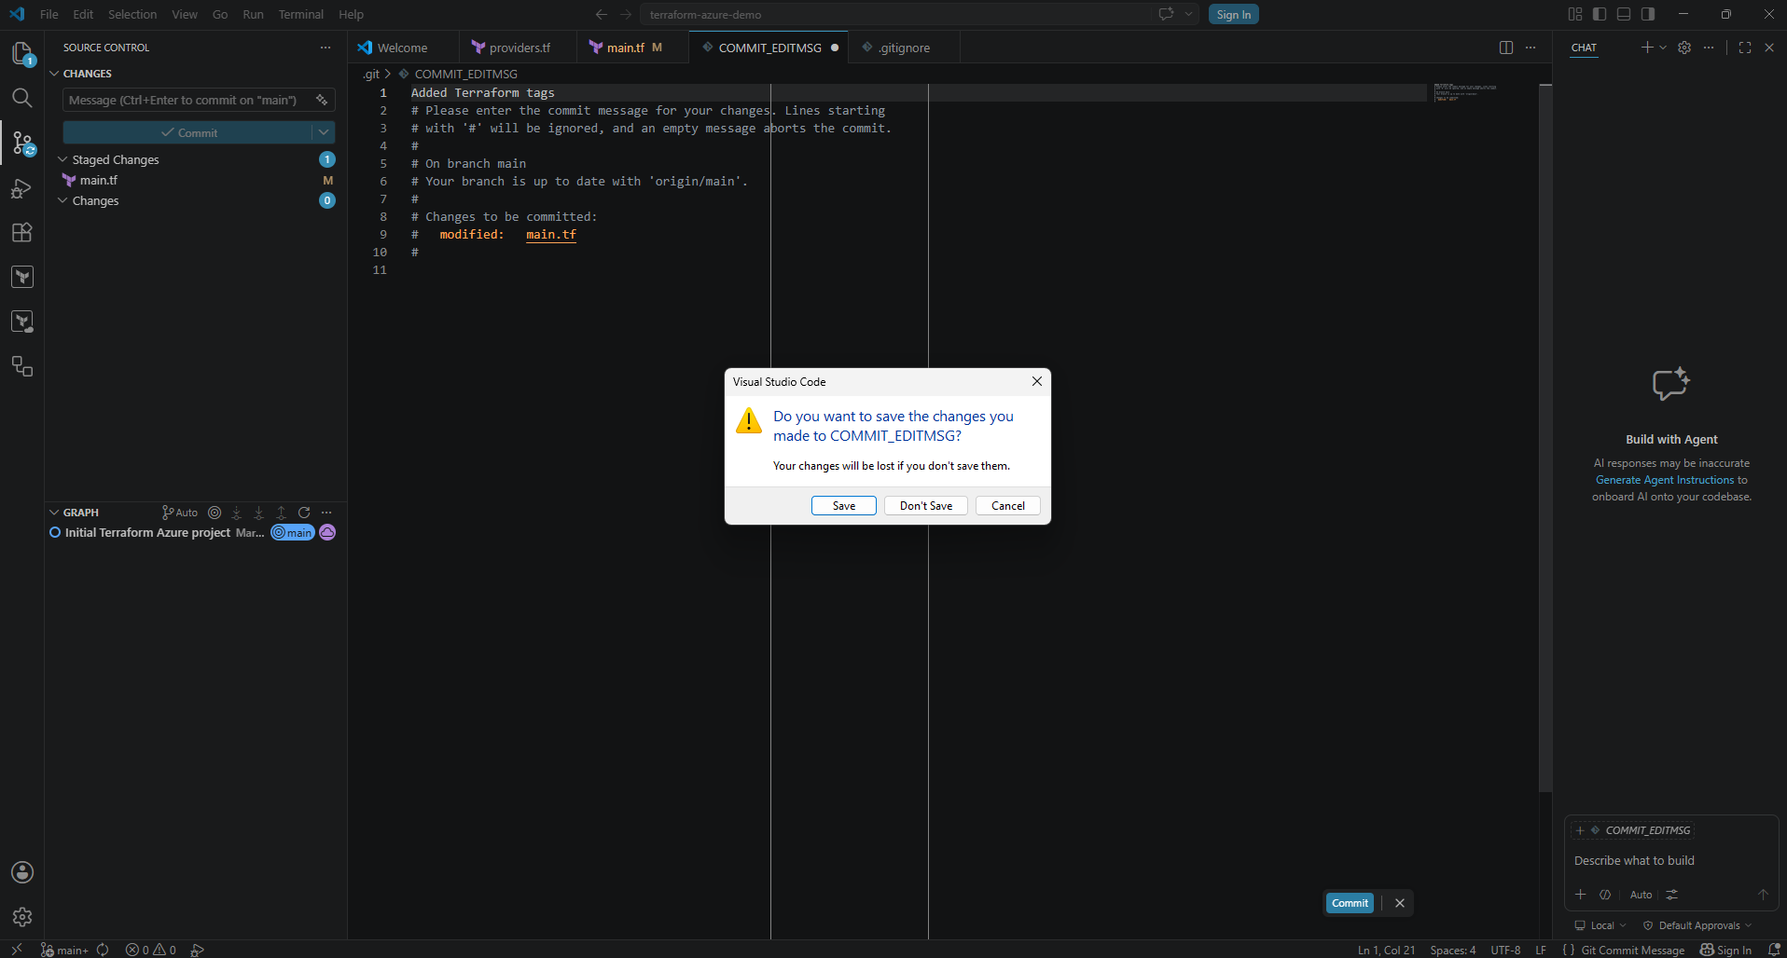The width and height of the screenshot is (1787, 958).
Task: Open the Terraform extension sidebar icon
Action: [22, 277]
